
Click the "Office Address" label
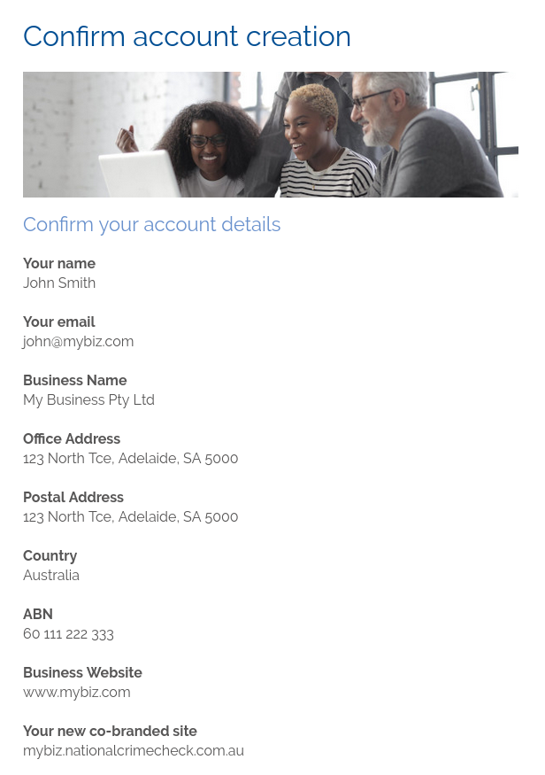tap(72, 439)
